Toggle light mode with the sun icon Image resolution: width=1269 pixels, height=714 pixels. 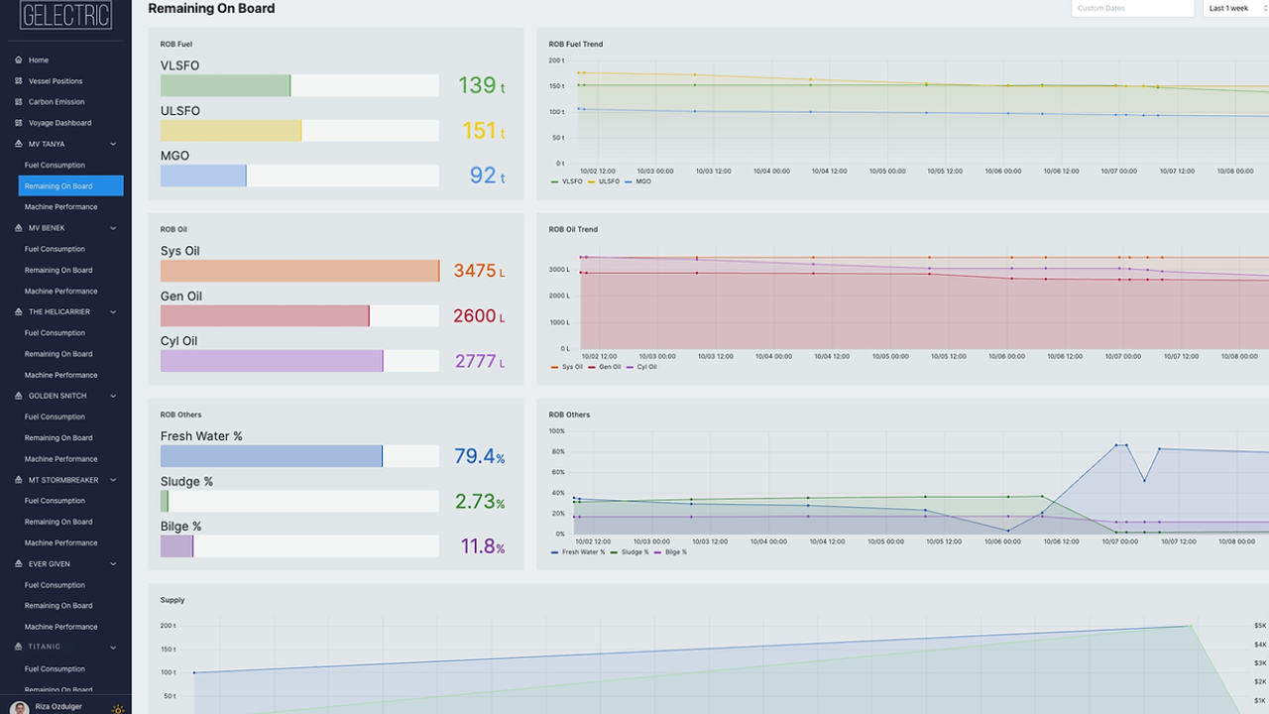coord(118,708)
